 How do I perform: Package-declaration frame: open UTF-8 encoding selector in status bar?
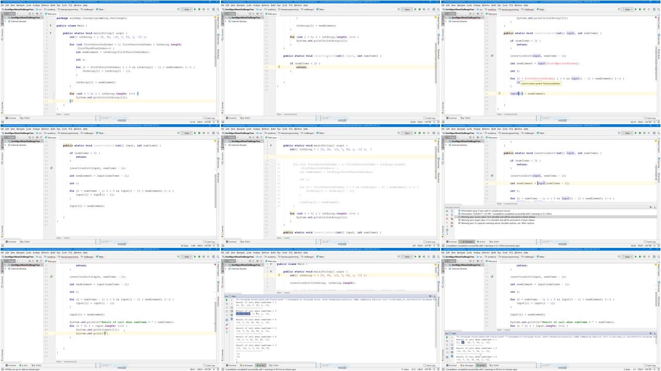207,122
